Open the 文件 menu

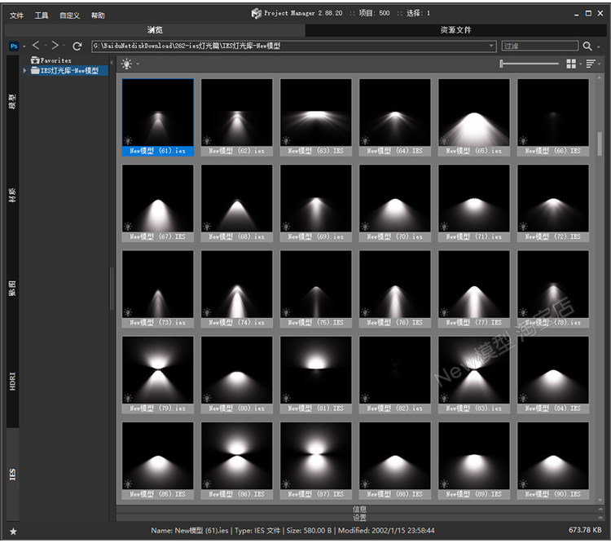pos(17,15)
